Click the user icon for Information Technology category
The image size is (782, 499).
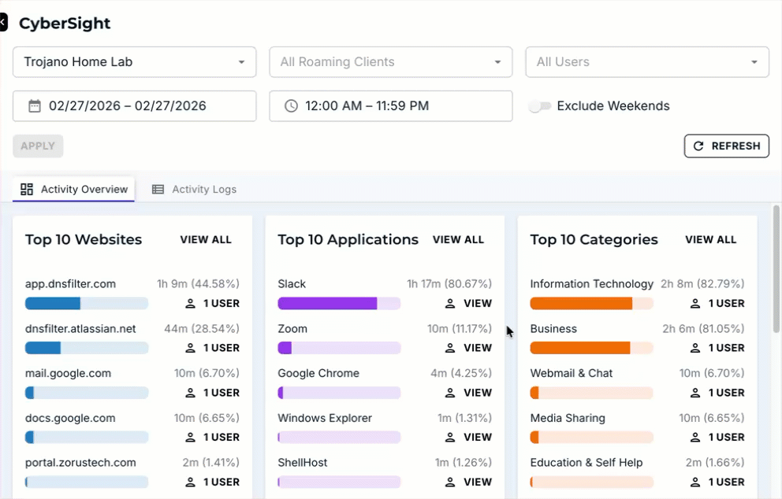pos(695,303)
